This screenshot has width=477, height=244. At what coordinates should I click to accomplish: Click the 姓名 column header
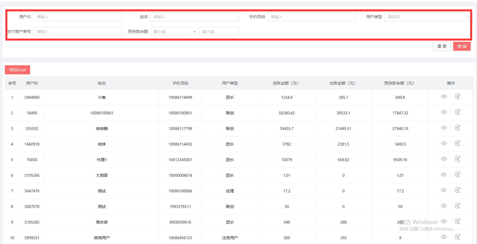[x=102, y=83]
